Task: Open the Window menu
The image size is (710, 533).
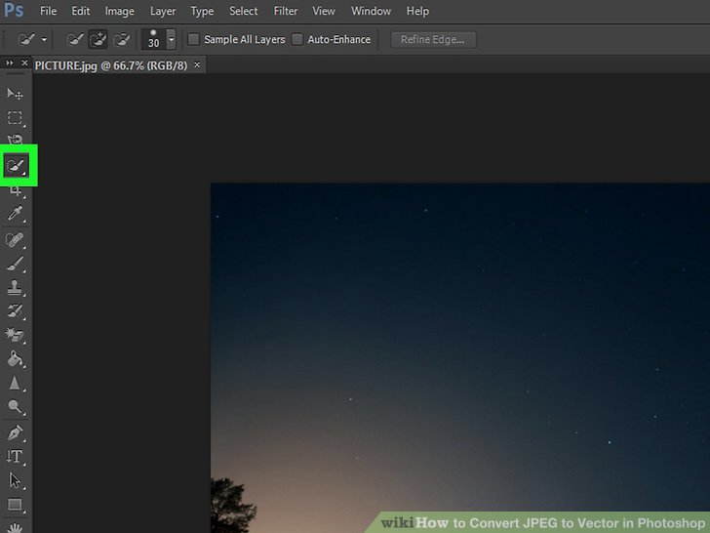Action: point(371,11)
